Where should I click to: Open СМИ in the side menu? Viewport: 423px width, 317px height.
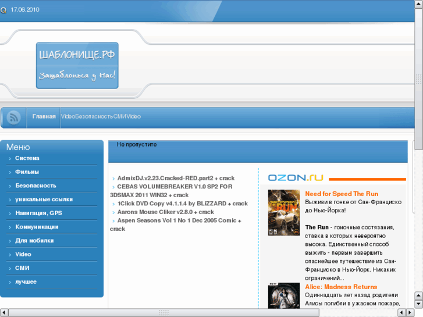(x=22, y=268)
